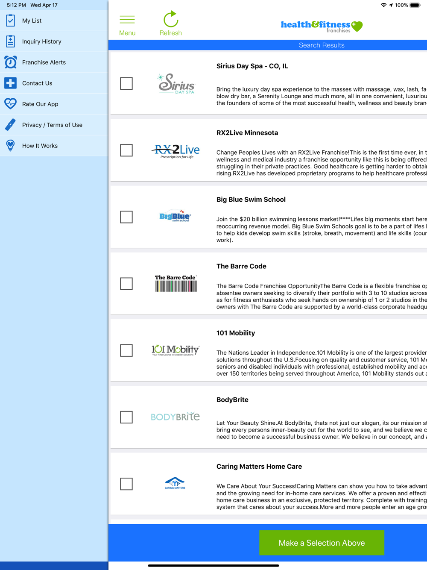Check the Sirius Day Spa checkbox
Screen dimensions: 427x570
click(126, 84)
